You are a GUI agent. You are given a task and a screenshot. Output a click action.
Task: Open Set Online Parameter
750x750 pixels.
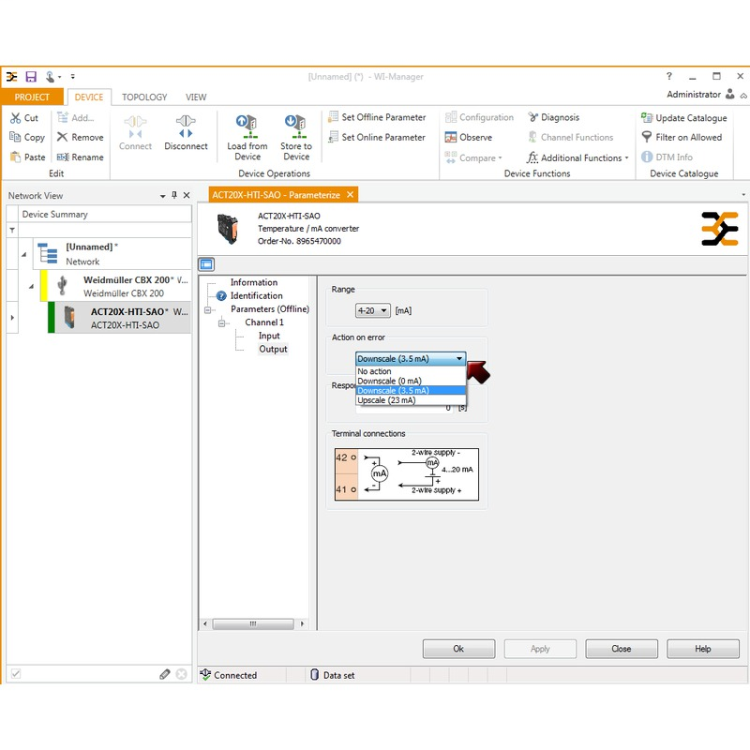point(377,137)
